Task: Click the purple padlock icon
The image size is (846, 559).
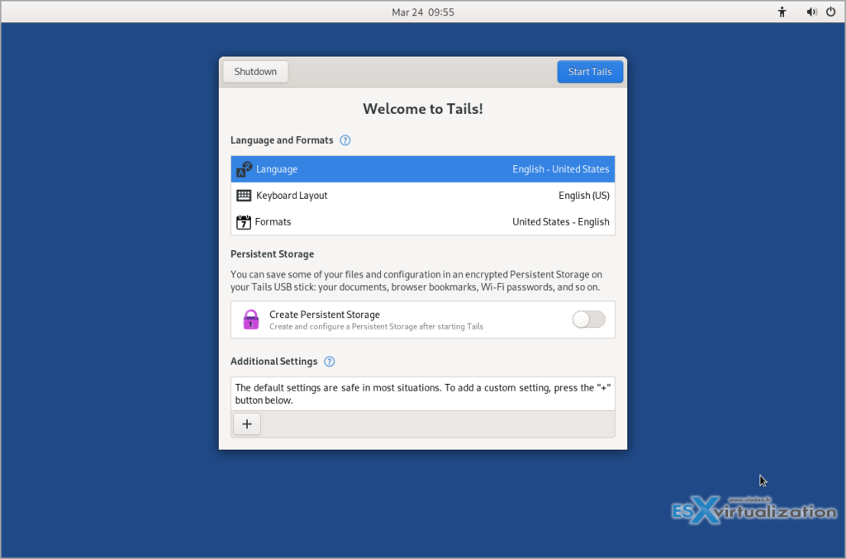Action: [x=251, y=319]
